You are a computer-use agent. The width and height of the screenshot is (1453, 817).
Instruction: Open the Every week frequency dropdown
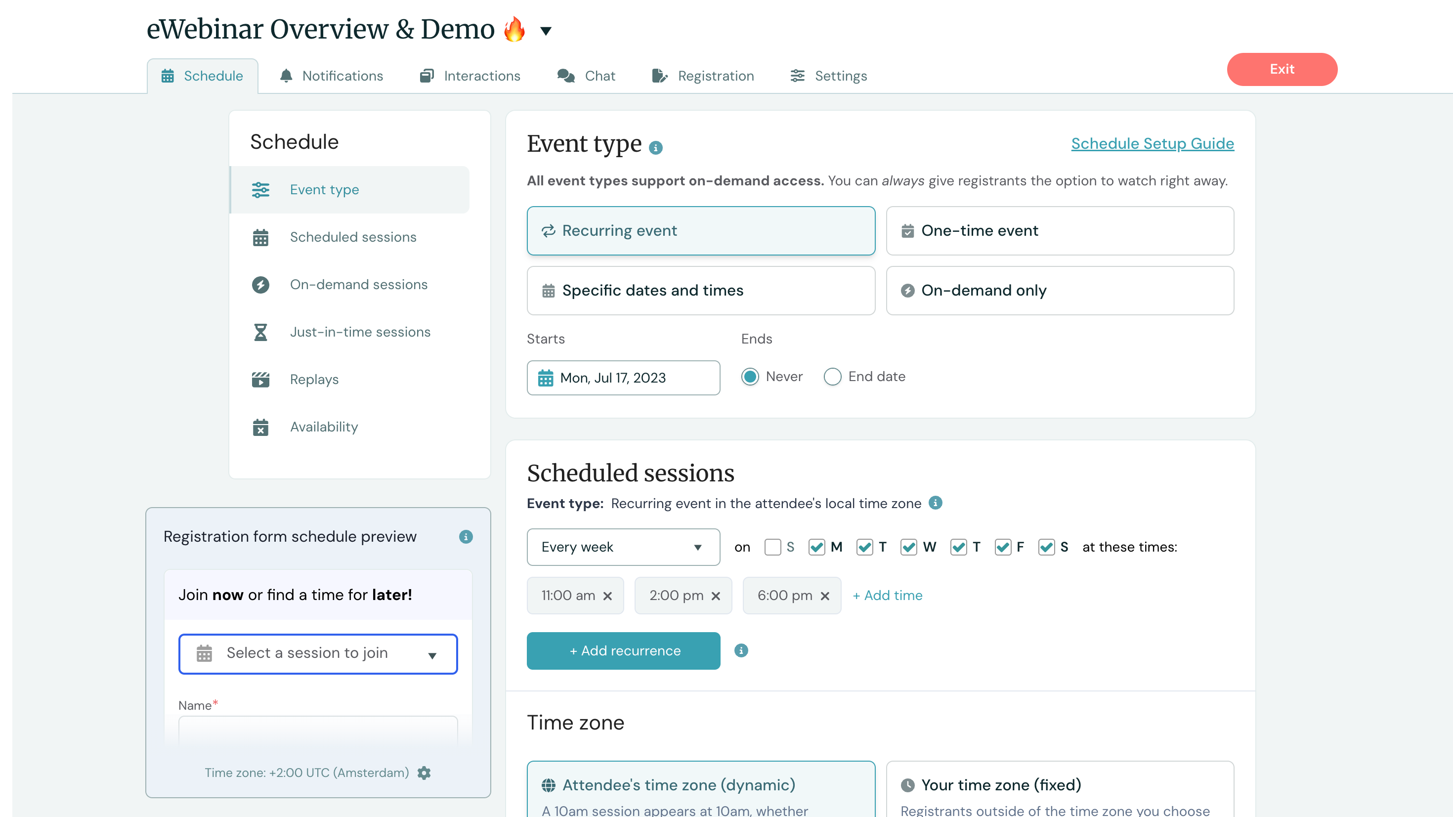click(623, 547)
